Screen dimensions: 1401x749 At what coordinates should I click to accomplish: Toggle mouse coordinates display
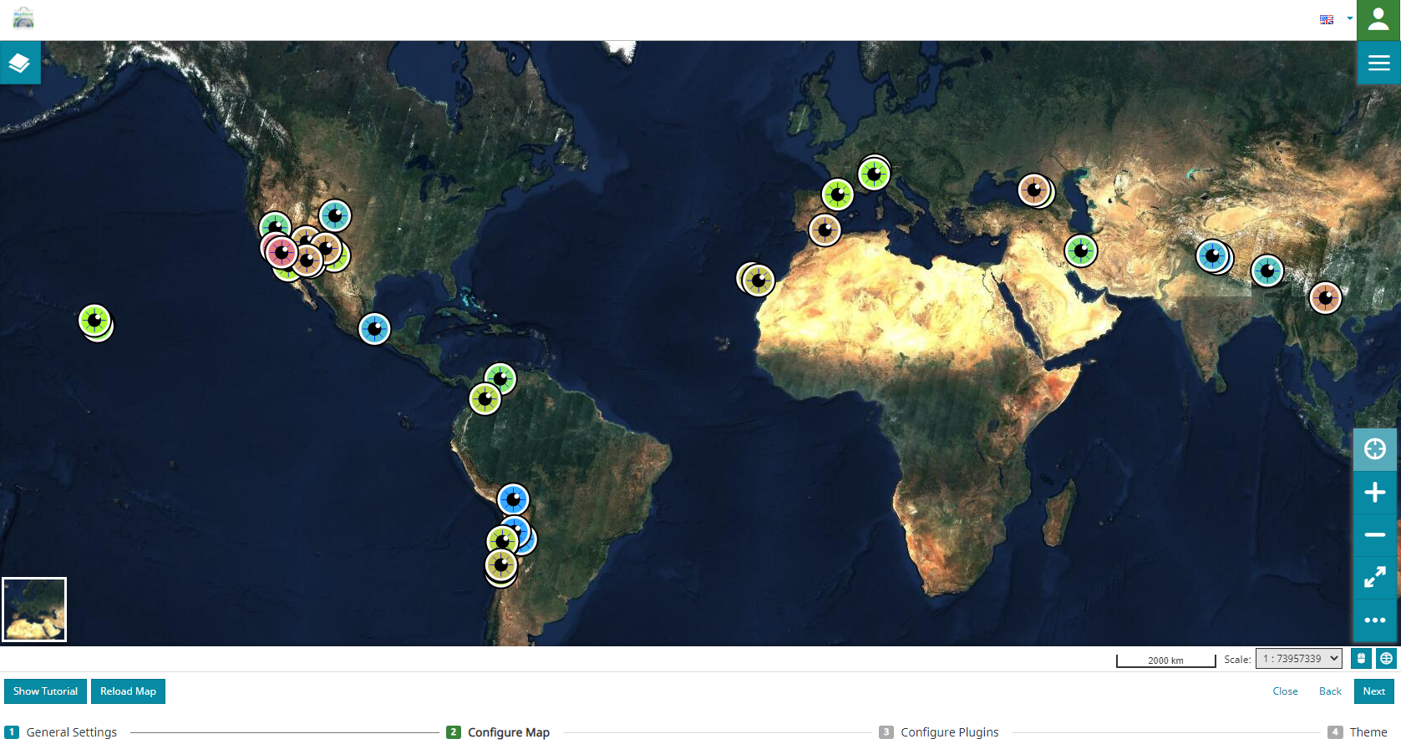click(1361, 659)
